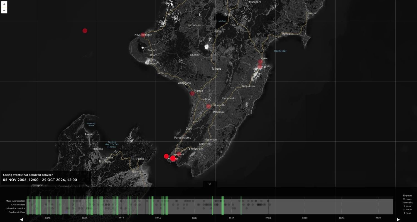This screenshot has height=222, width=417.
Task: Choose the 3 days zoom level
Action: pos(407,206)
